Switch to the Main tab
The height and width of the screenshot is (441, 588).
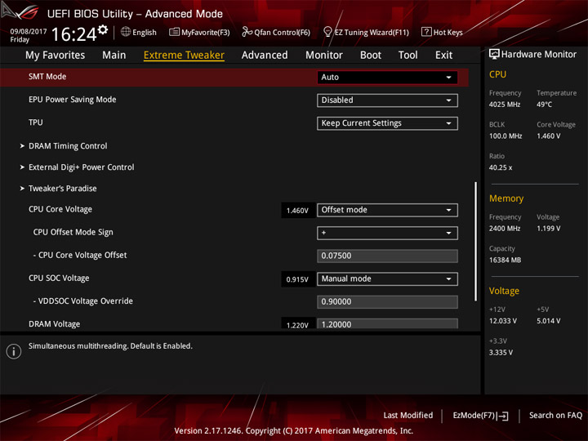click(114, 56)
